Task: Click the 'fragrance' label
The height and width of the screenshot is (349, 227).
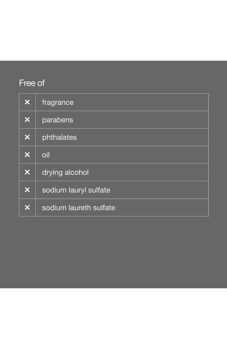Action: pyautogui.click(x=58, y=102)
